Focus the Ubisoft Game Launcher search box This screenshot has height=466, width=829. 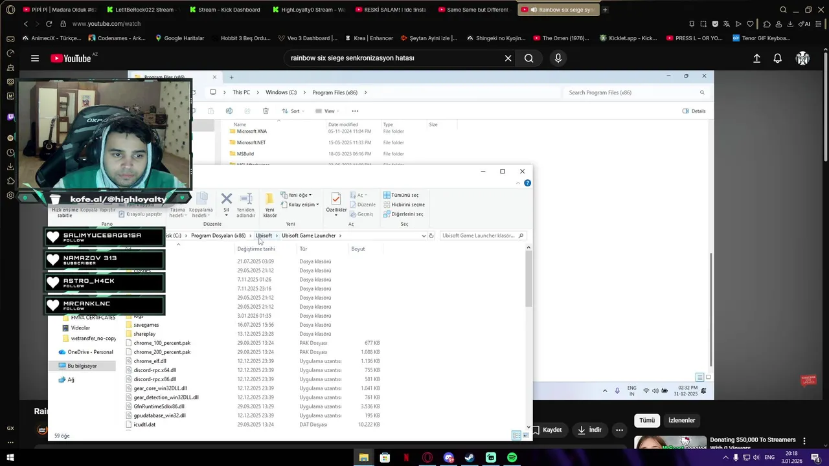pyautogui.click(x=483, y=236)
